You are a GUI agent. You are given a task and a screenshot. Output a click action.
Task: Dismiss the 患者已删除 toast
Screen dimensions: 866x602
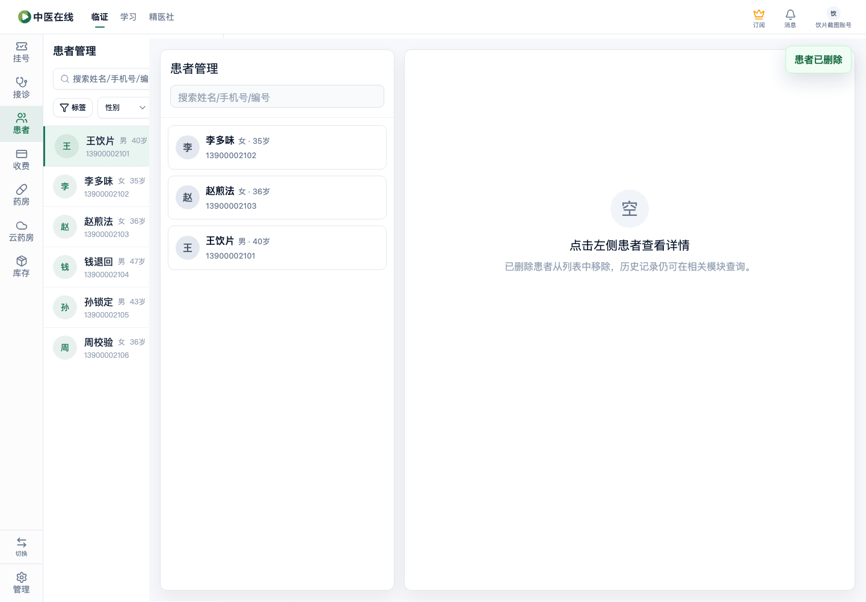[x=818, y=60]
